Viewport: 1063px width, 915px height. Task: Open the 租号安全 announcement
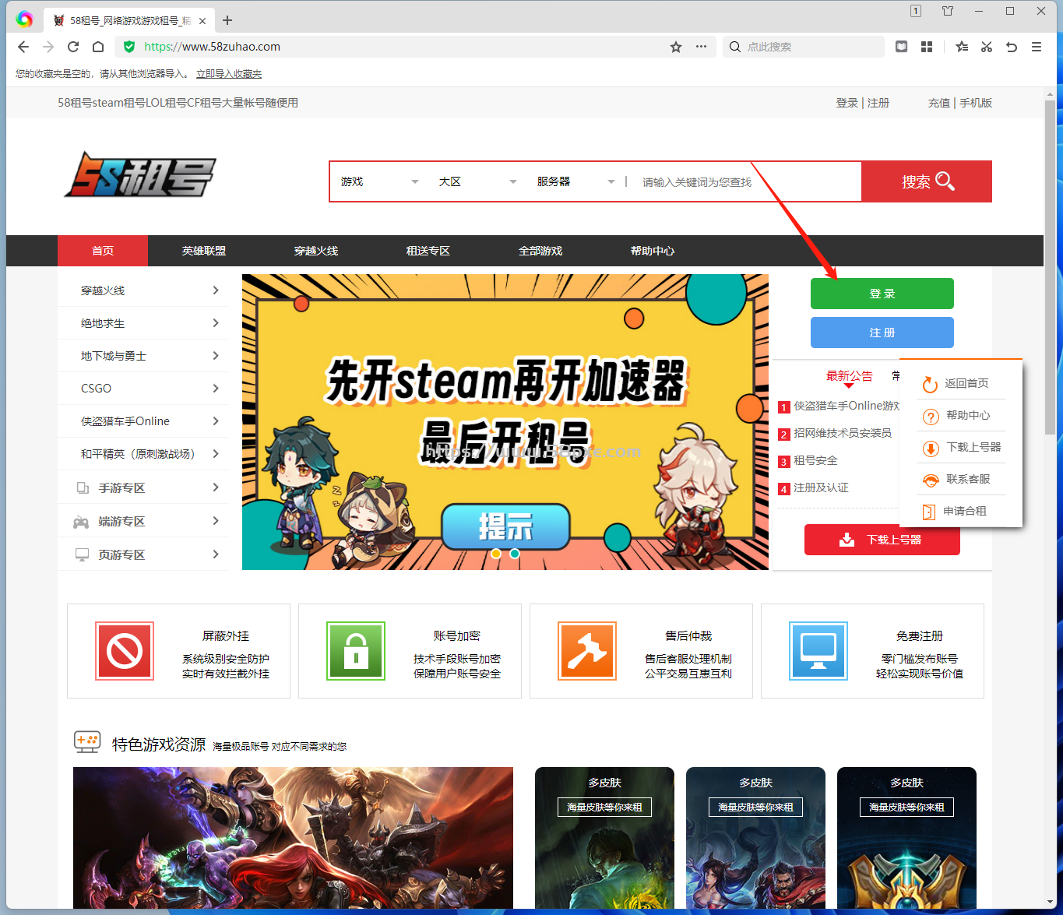coord(815,460)
